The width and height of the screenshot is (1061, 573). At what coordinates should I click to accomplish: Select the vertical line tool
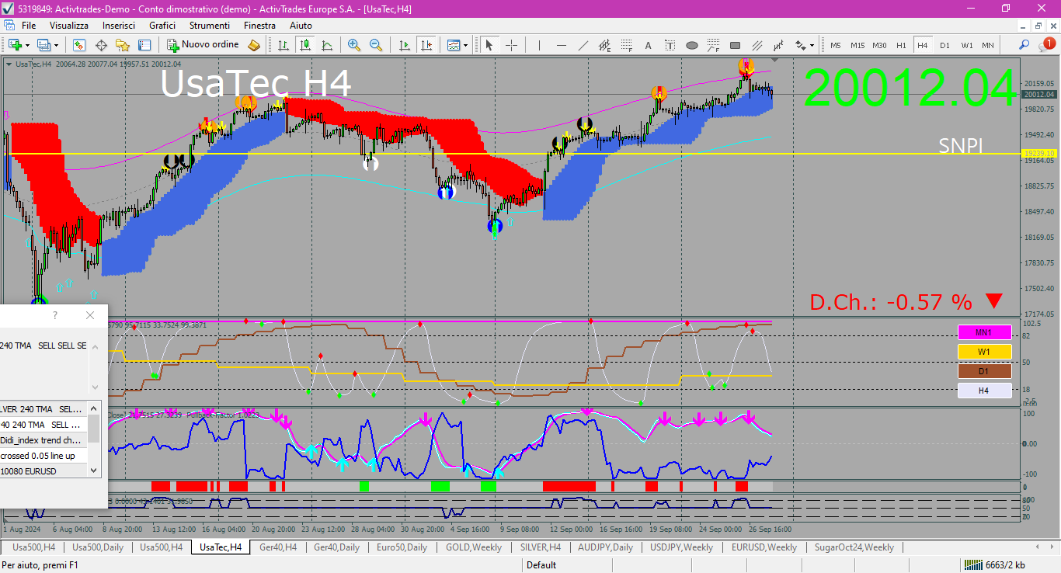coord(539,45)
